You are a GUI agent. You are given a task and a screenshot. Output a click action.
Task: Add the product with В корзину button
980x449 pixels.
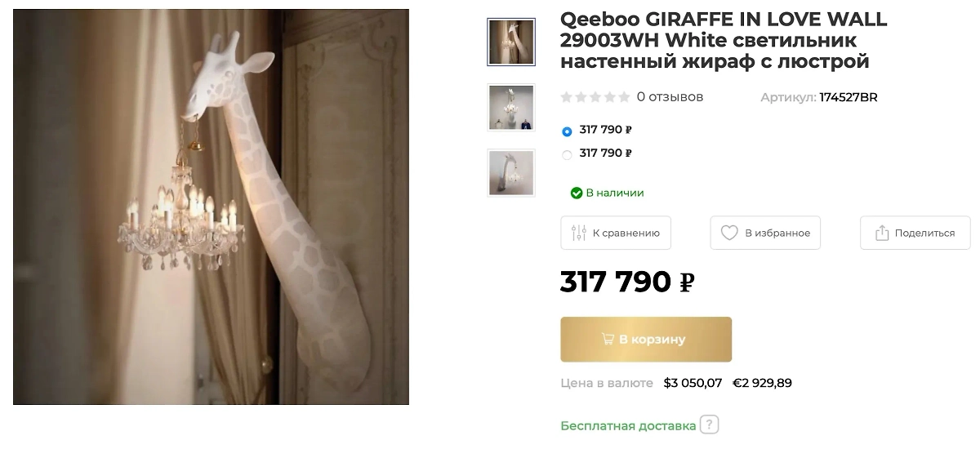point(646,339)
